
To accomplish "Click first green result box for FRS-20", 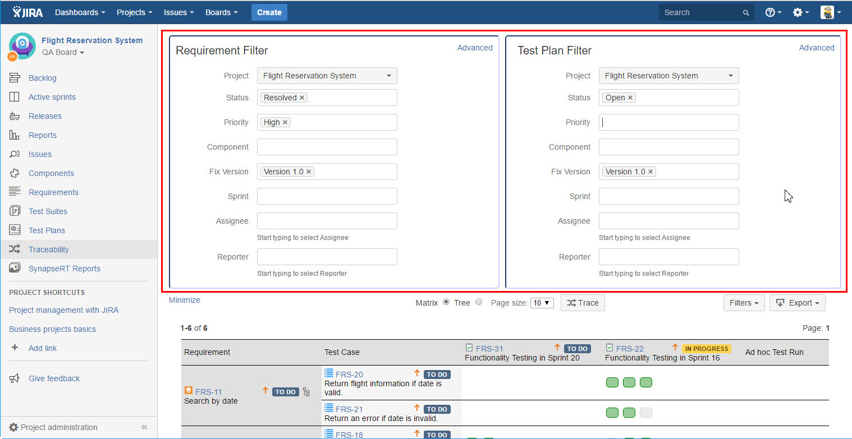I will 612,383.
